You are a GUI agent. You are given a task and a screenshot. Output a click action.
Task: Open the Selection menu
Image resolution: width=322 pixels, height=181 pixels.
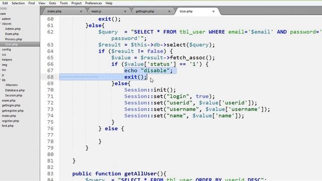18,4
